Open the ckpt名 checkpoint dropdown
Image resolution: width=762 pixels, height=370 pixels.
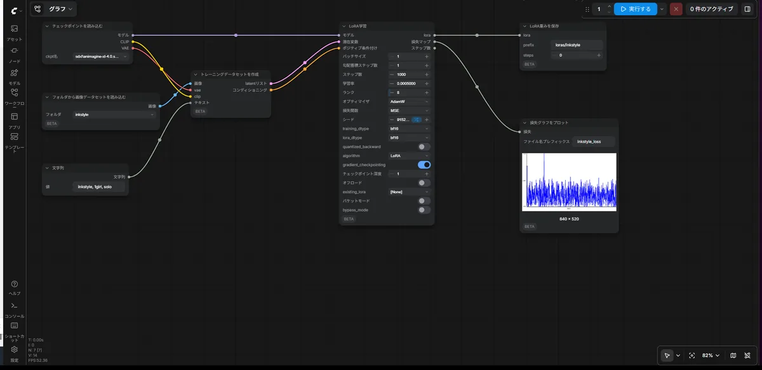pos(101,56)
